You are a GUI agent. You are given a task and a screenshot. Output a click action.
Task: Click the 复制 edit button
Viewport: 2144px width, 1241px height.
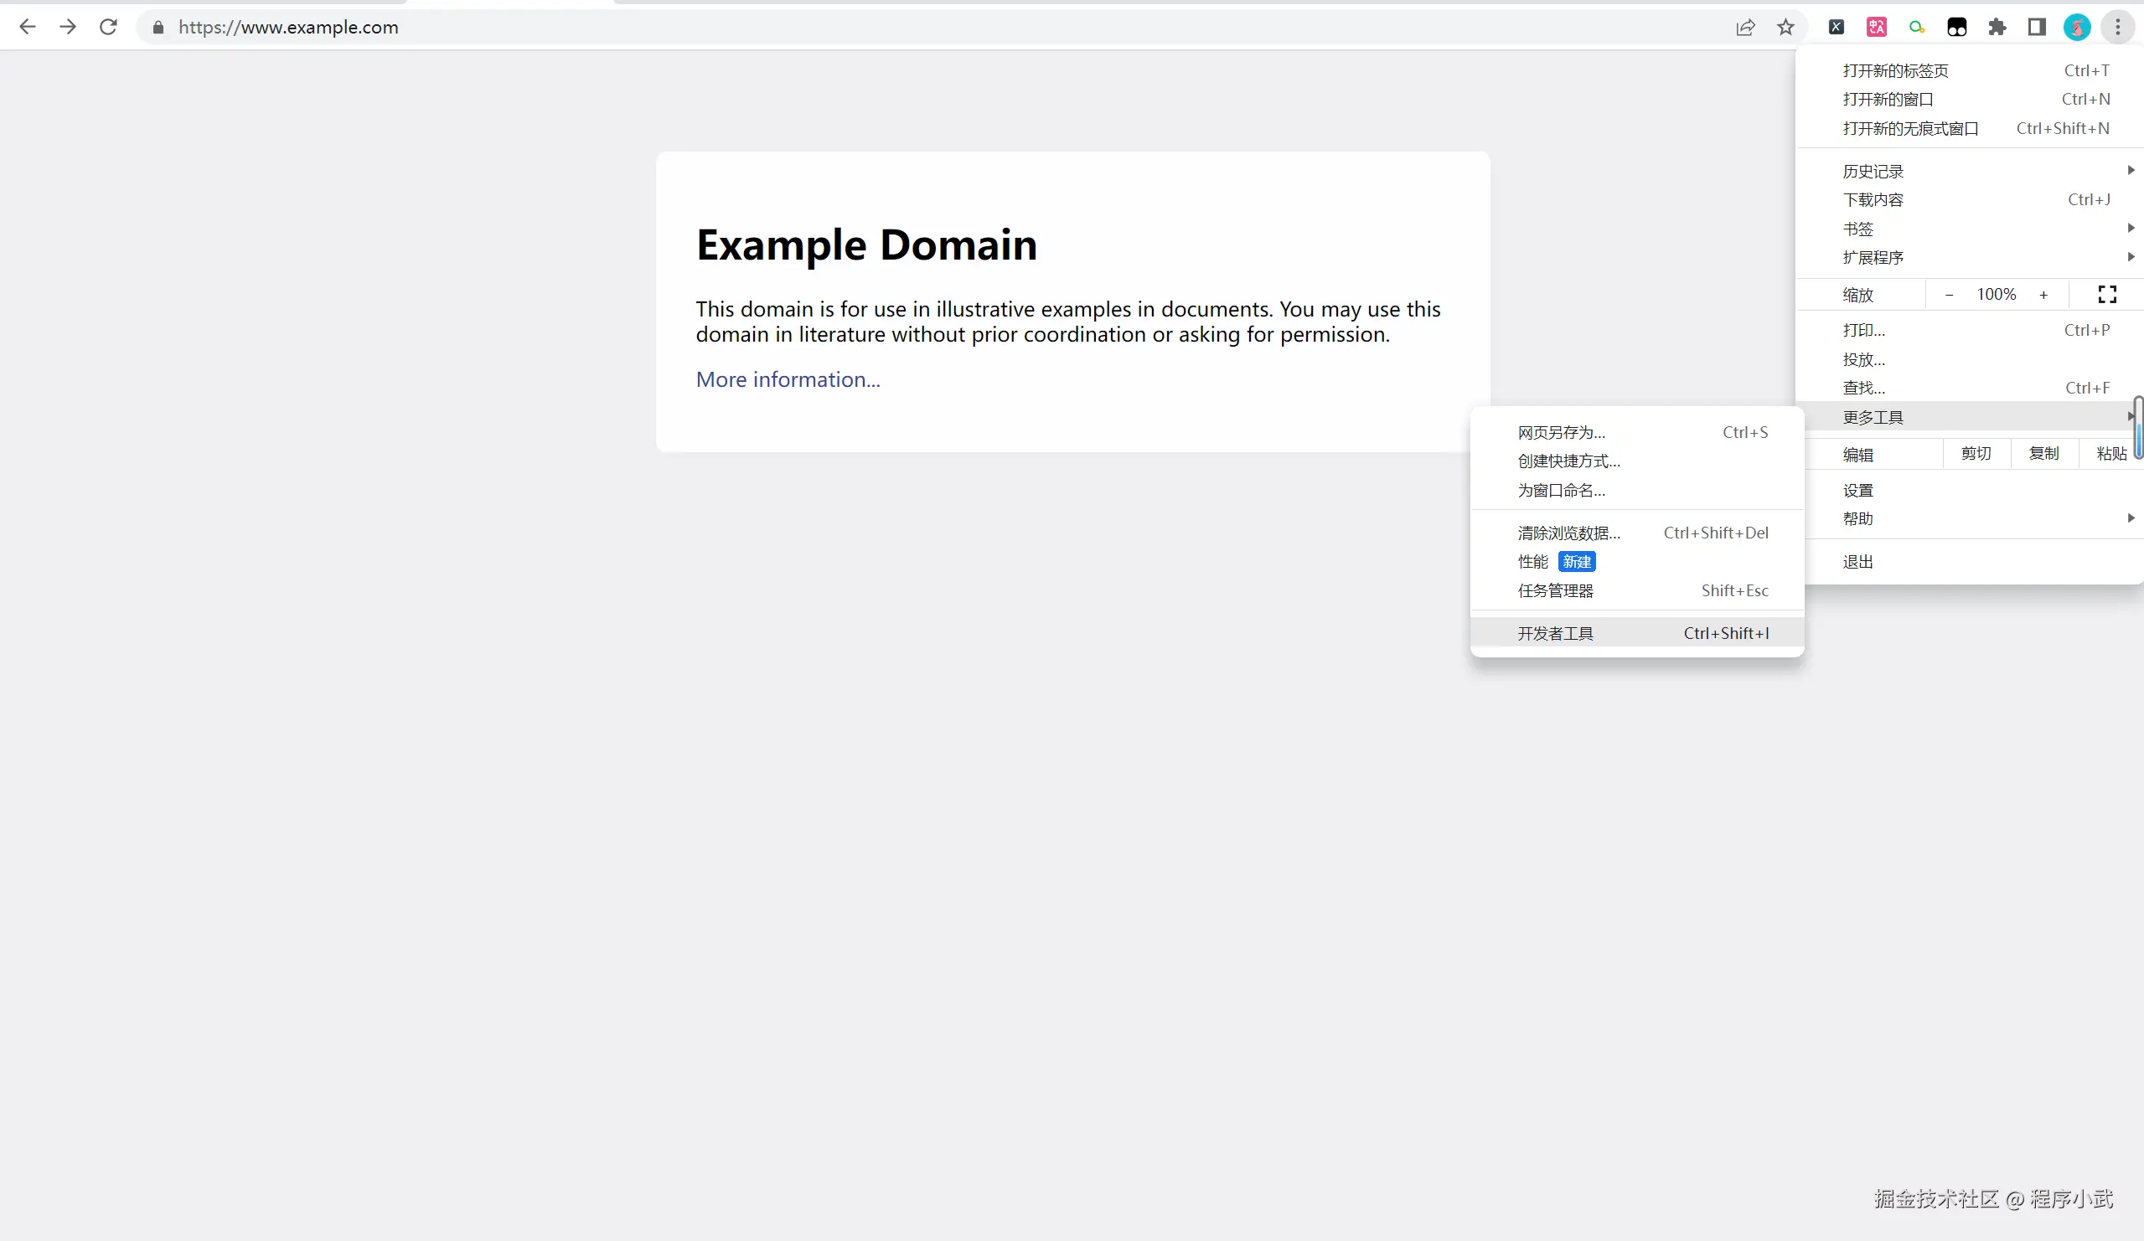point(2043,453)
